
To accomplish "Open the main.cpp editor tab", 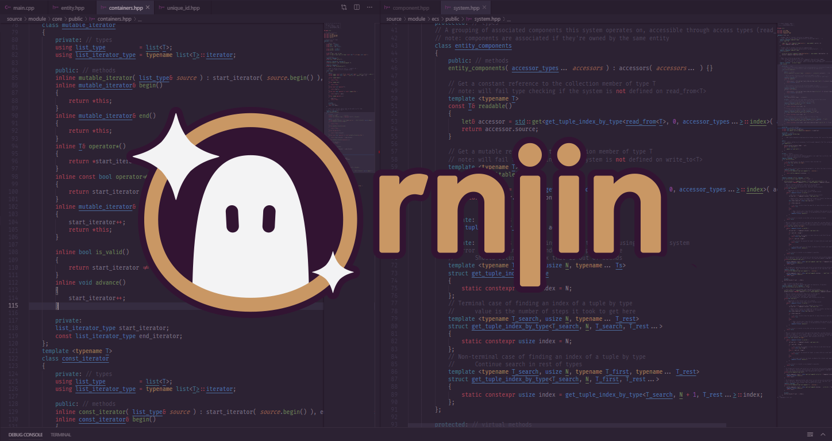I will pyautogui.click(x=23, y=7).
